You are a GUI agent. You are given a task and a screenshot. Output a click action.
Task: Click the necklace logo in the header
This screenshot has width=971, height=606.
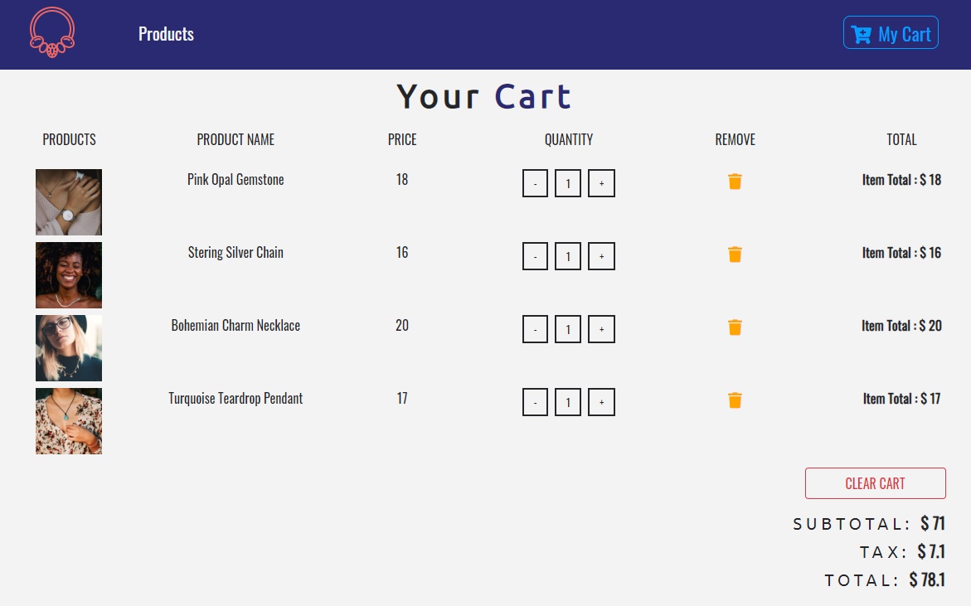(x=52, y=33)
